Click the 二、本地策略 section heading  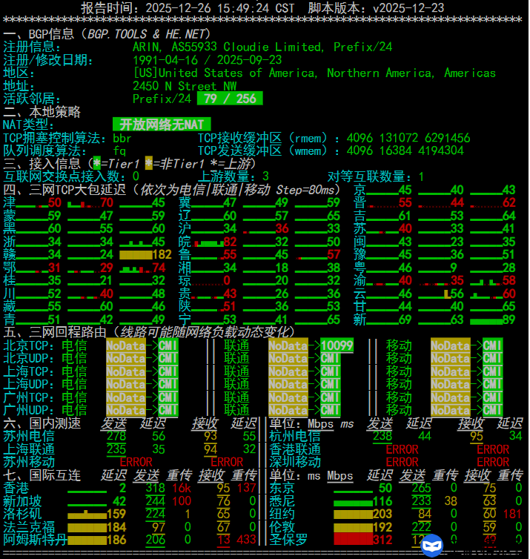42,112
